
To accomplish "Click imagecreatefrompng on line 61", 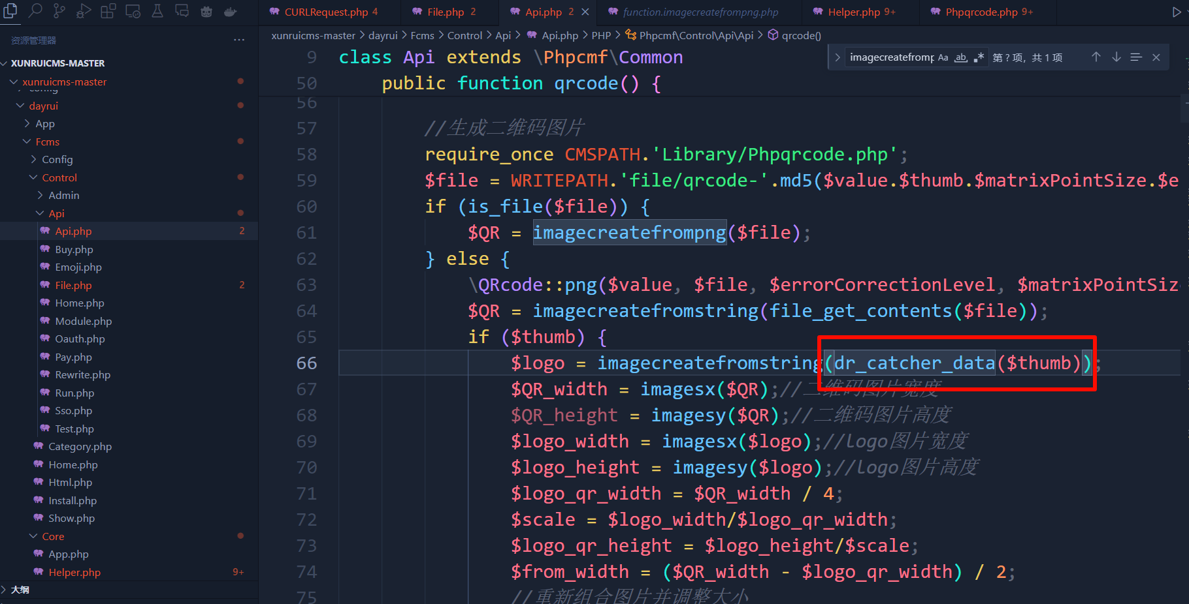I will [630, 232].
